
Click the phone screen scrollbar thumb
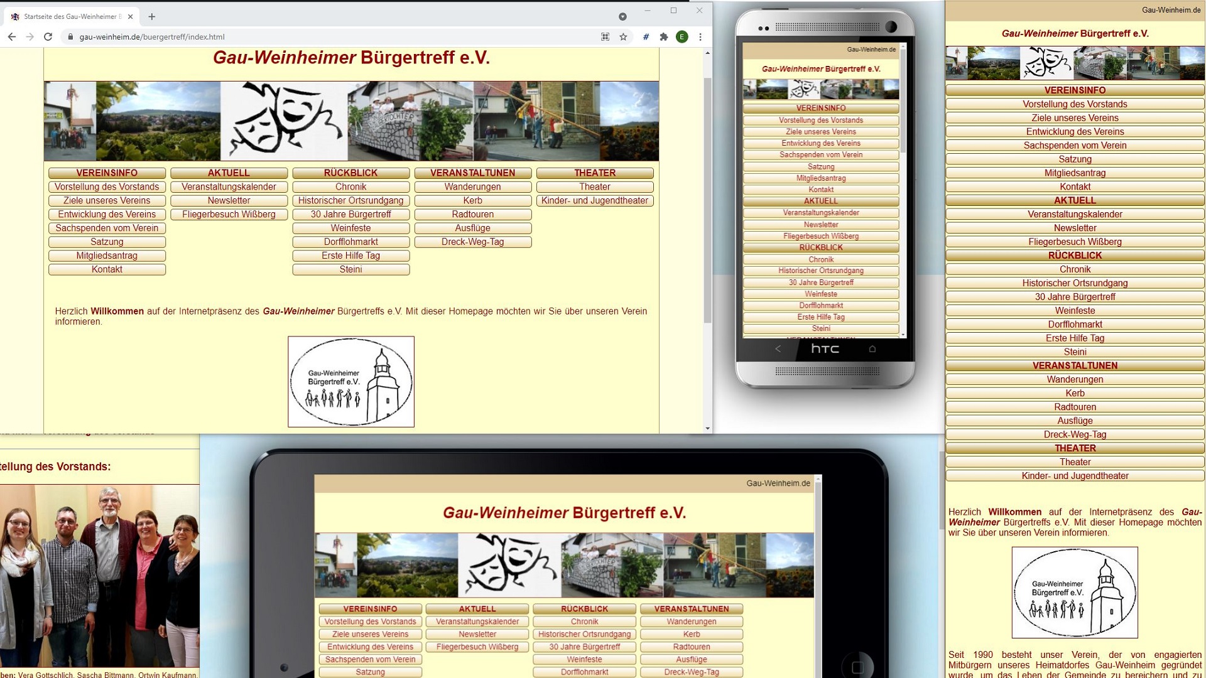click(x=903, y=100)
